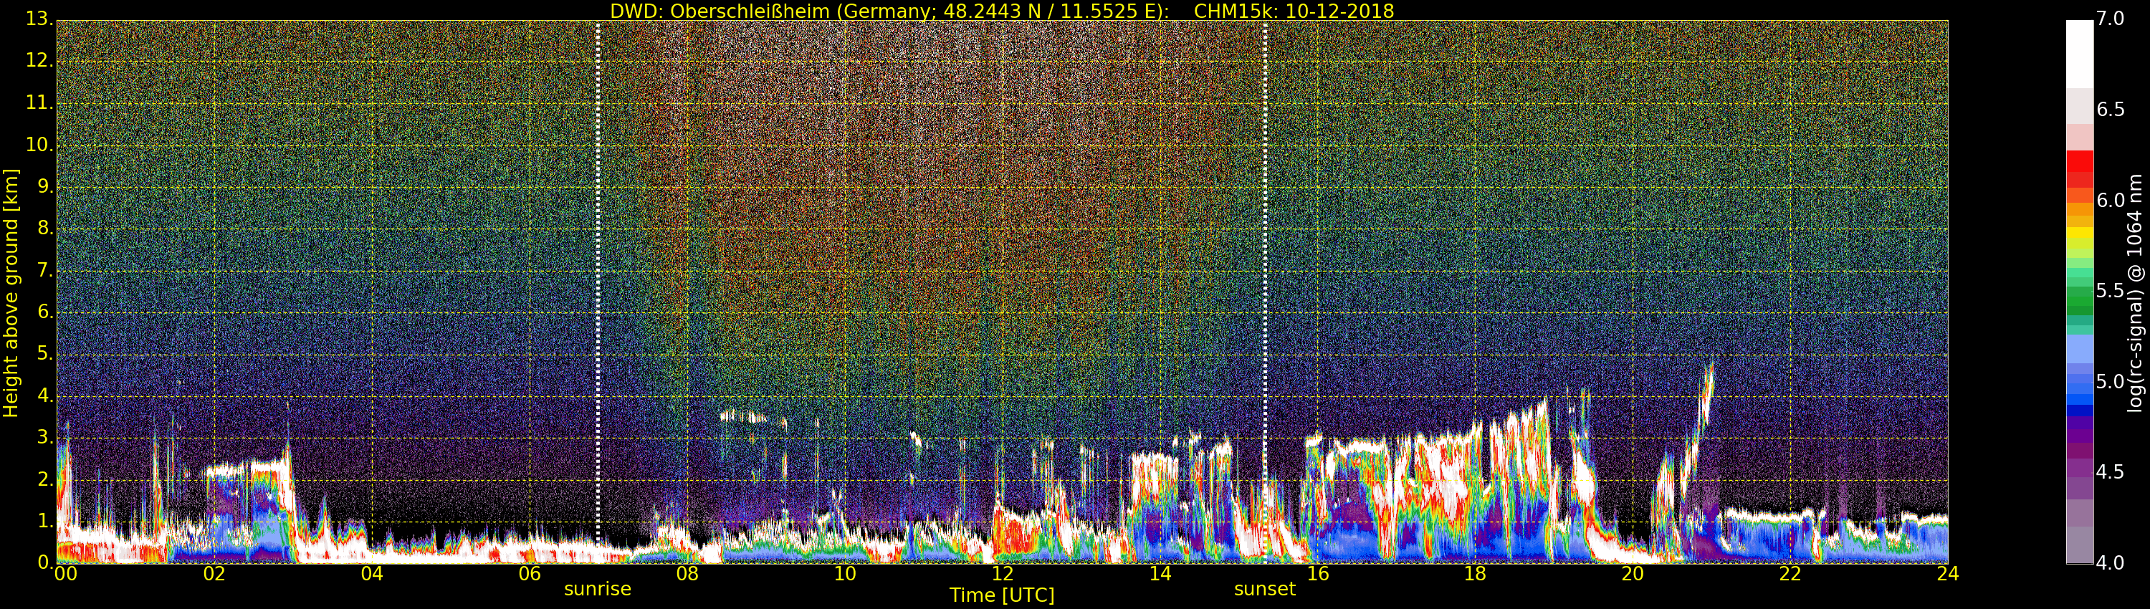This screenshot has width=2150, height=609.
Task: Click the "0." height axis tick label
Action: (x=45, y=562)
